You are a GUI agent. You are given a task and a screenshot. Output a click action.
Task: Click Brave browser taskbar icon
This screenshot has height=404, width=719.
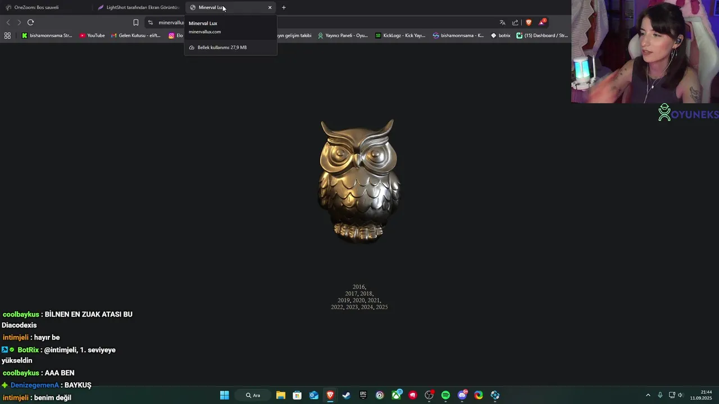point(330,395)
